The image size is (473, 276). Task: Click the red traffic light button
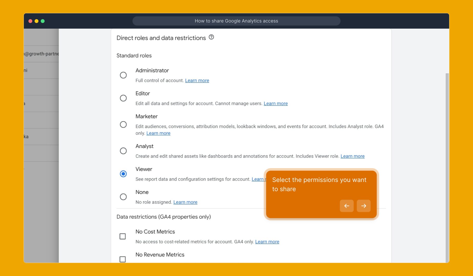(30, 21)
